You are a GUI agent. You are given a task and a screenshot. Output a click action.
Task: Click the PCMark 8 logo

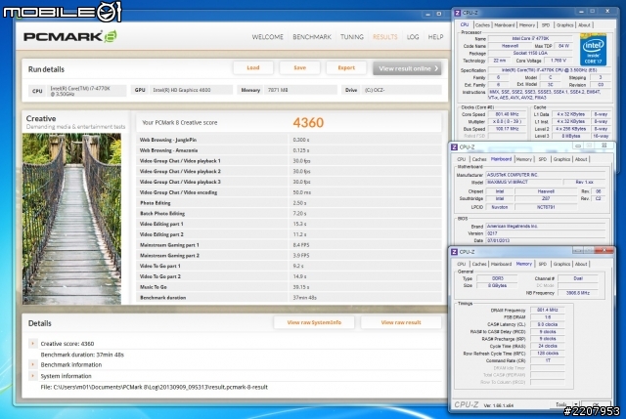tap(70, 37)
